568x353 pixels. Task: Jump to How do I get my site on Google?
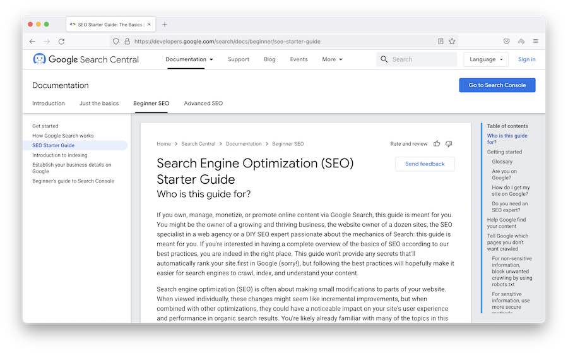coord(511,191)
